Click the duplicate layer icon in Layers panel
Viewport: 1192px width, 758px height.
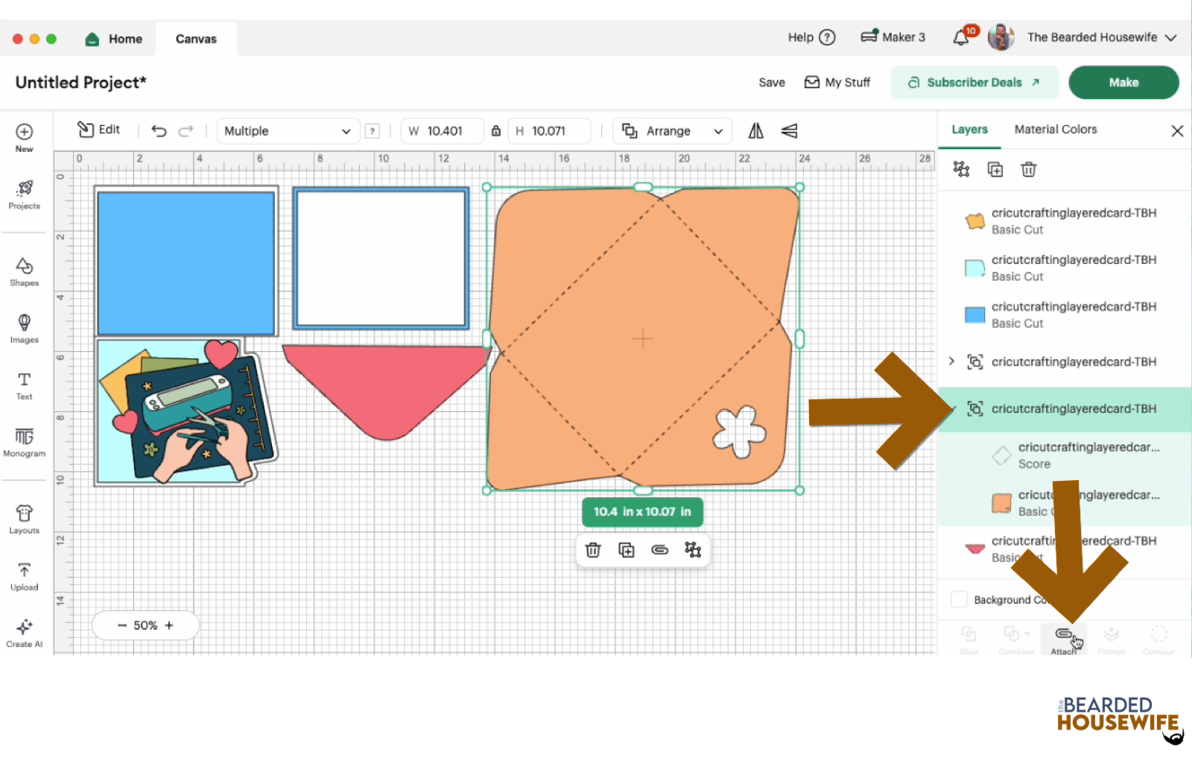(995, 169)
